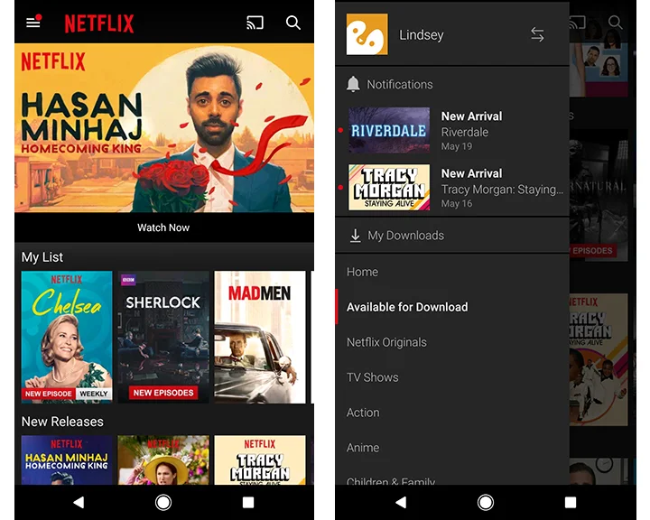Screen dimensions: 650x520
Task: Tap New Episodes badge on Sherlock
Action: pos(163,393)
